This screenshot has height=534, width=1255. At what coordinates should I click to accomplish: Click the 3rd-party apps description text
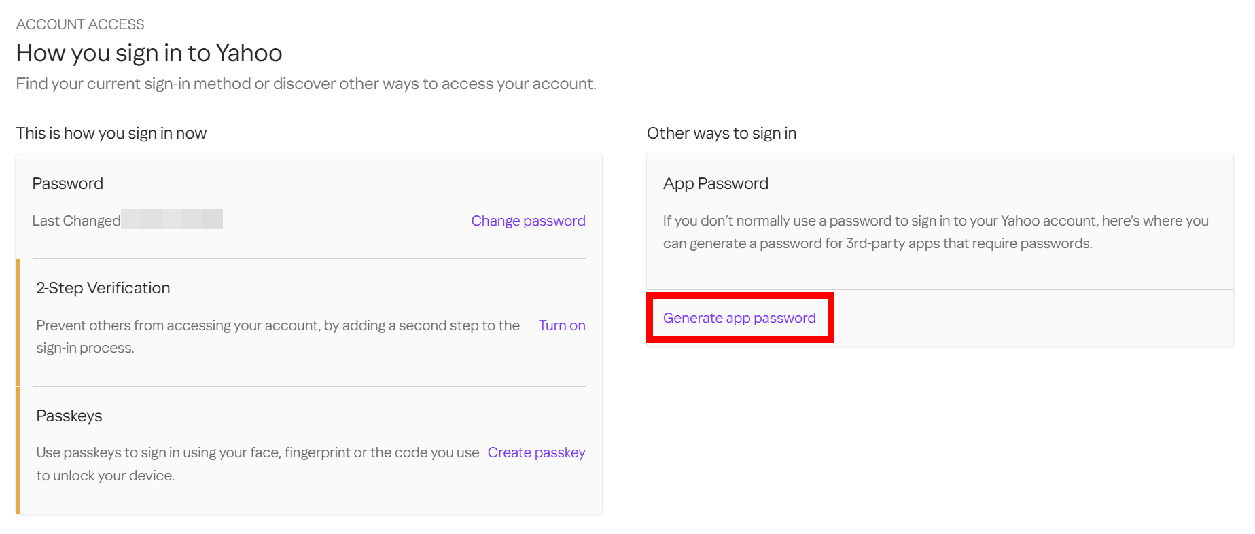click(x=935, y=232)
